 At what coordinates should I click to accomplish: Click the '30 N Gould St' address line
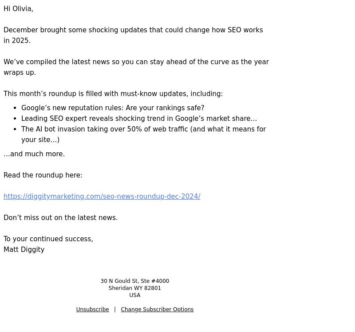[x=135, y=281]
